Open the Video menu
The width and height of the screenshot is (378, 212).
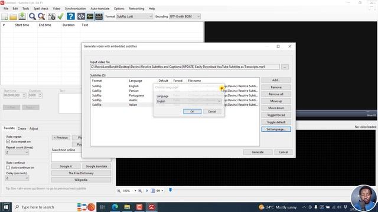(57, 8)
